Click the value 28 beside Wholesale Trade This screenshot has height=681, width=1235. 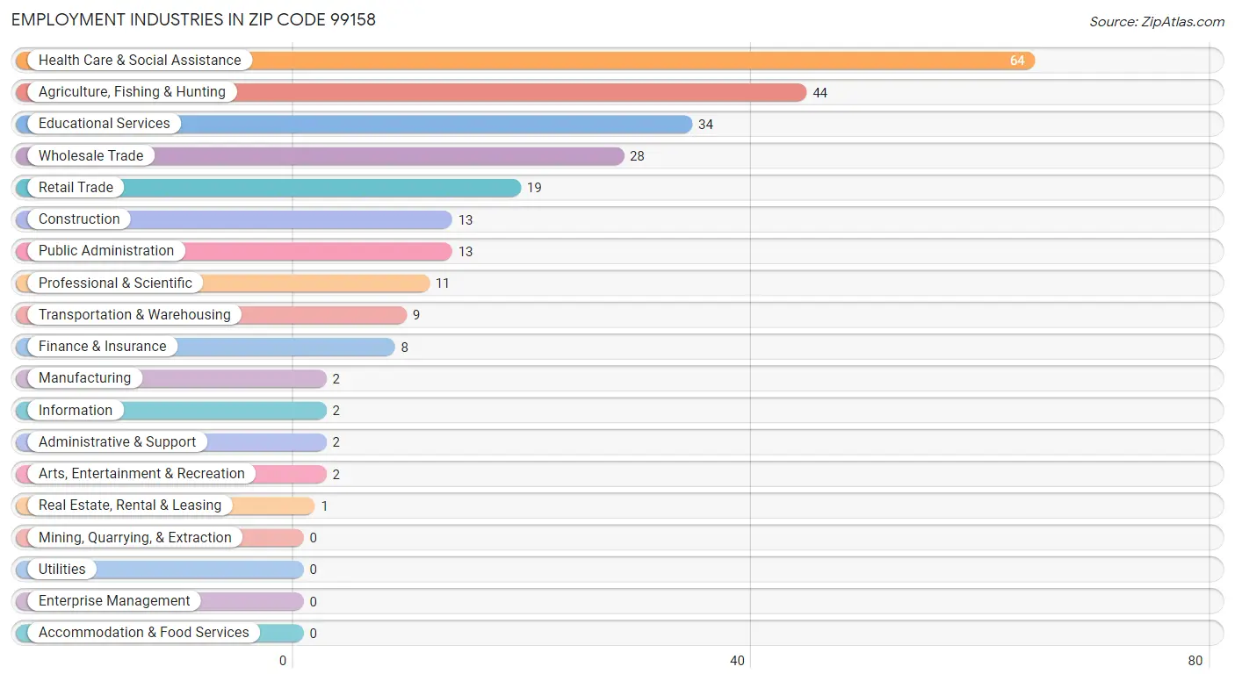coord(637,157)
